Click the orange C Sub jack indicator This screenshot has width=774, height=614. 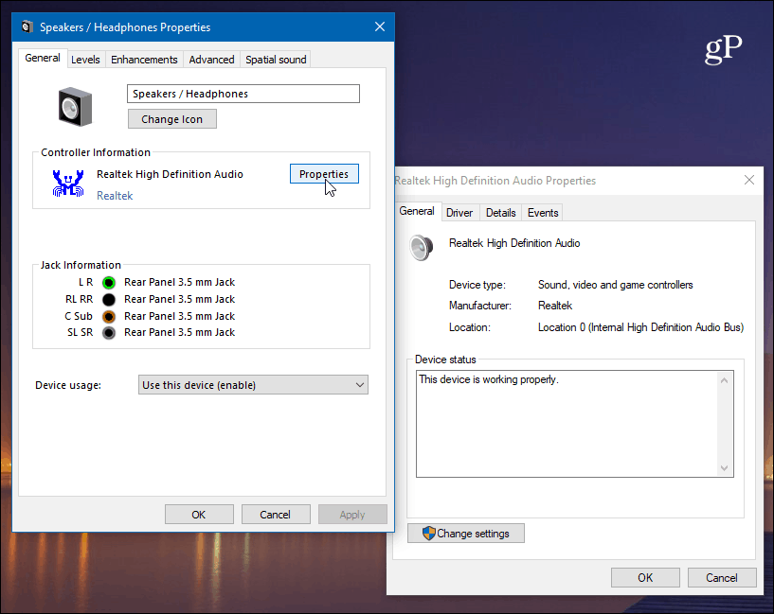(109, 316)
